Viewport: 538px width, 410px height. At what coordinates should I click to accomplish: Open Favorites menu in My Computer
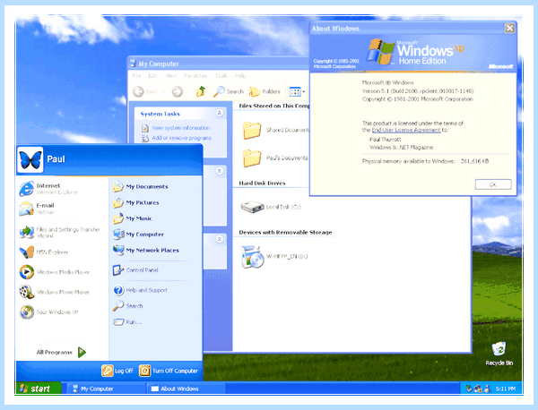click(195, 76)
